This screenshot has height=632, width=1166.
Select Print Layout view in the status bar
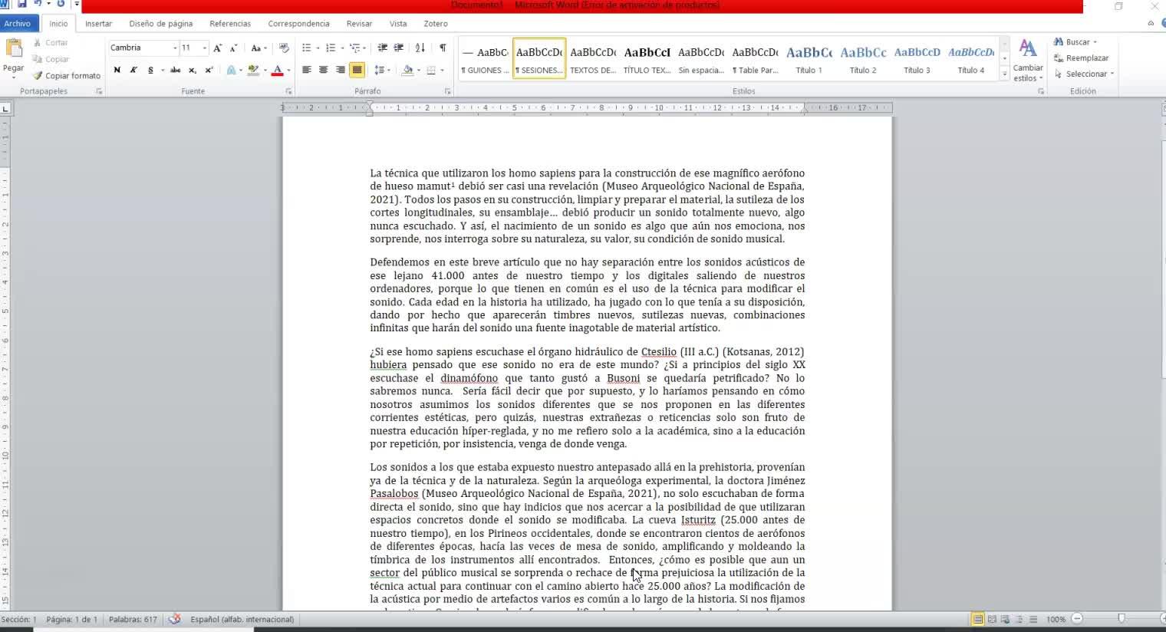(x=978, y=619)
